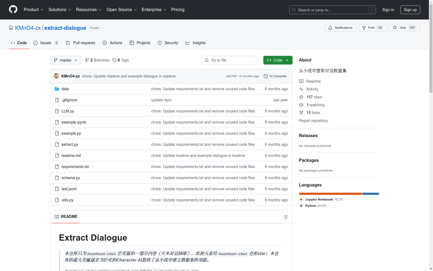433x271 pixels.
Task: Click the blue Python language bar segment
Action: click(x=371, y=194)
